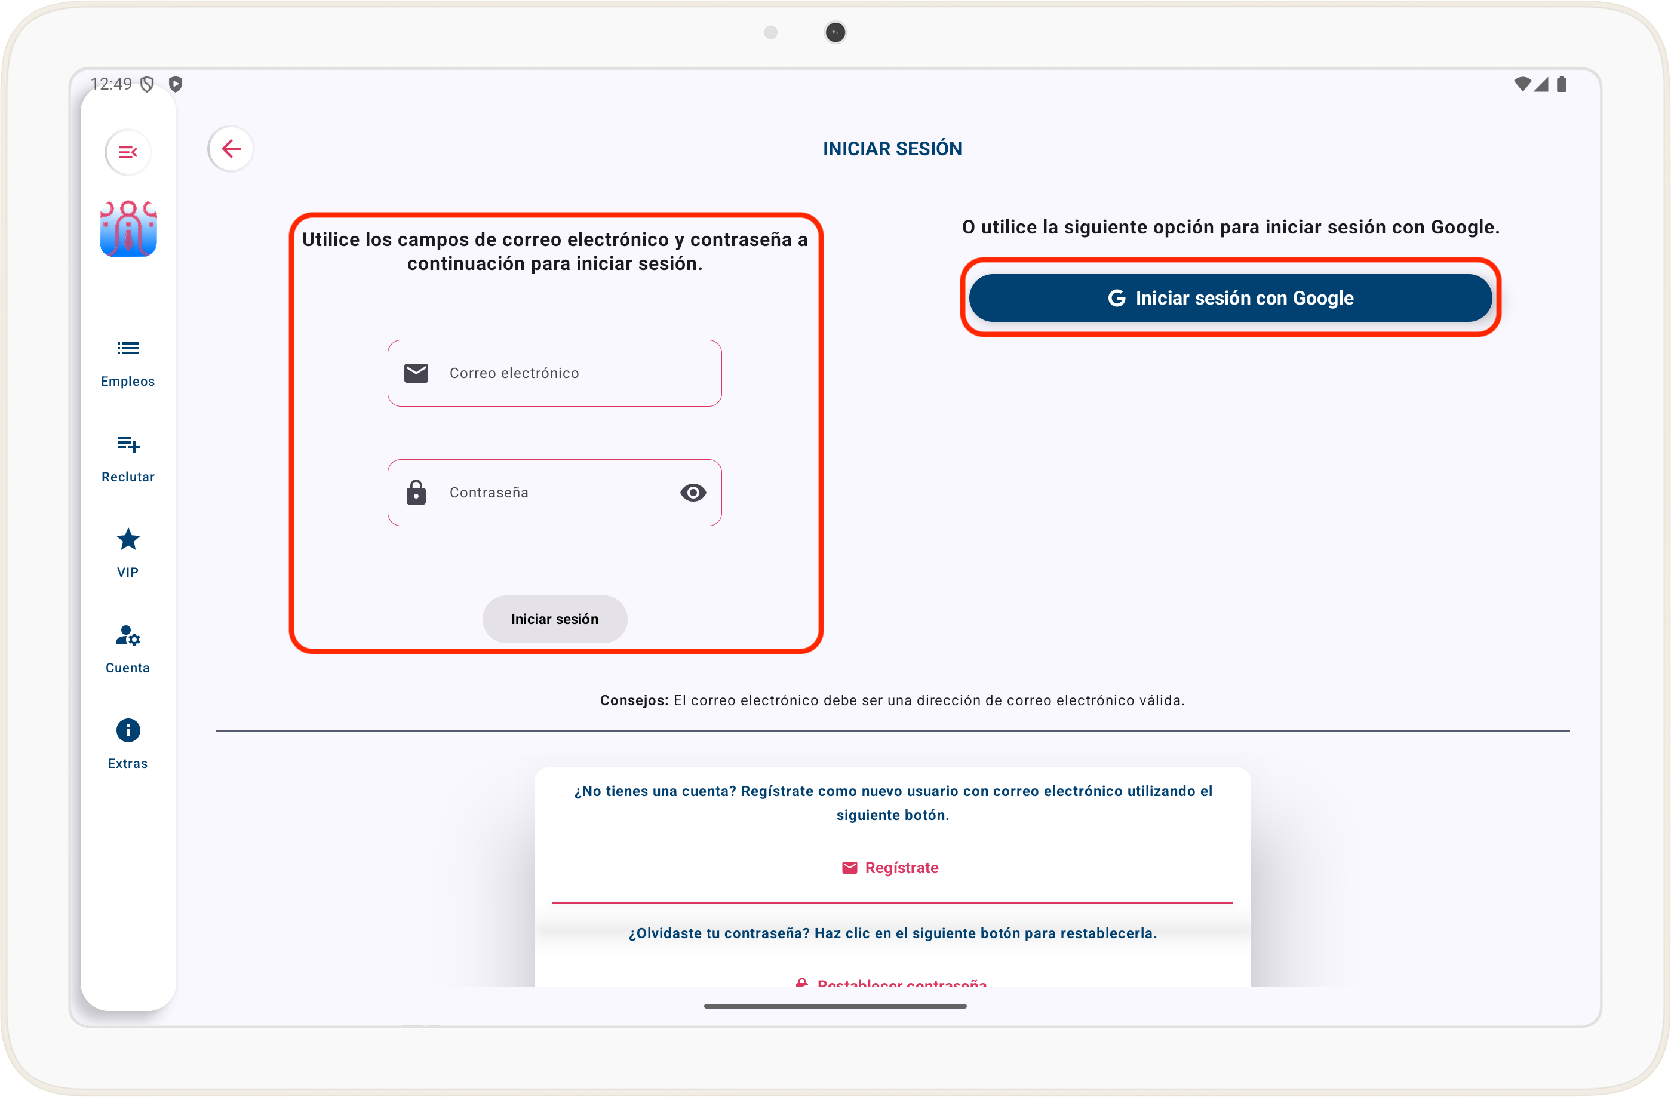Sign in with Iniciar sesión con Google
Screen dimensions: 1671x1097
coord(1230,299)
